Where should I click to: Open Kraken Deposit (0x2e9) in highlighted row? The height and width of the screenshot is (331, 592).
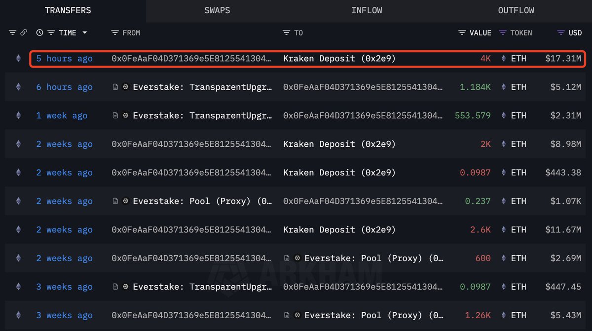[339, 59]
